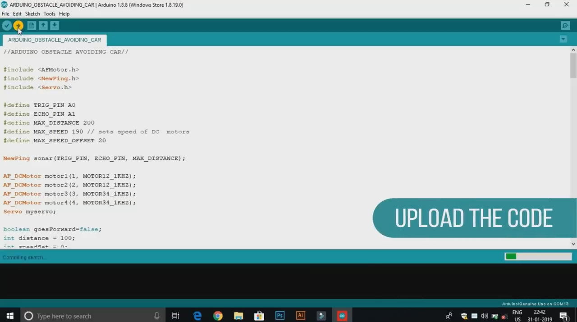577x322 pixels.
Task: Create a new sketch with New icon
Action: (32, 26)
